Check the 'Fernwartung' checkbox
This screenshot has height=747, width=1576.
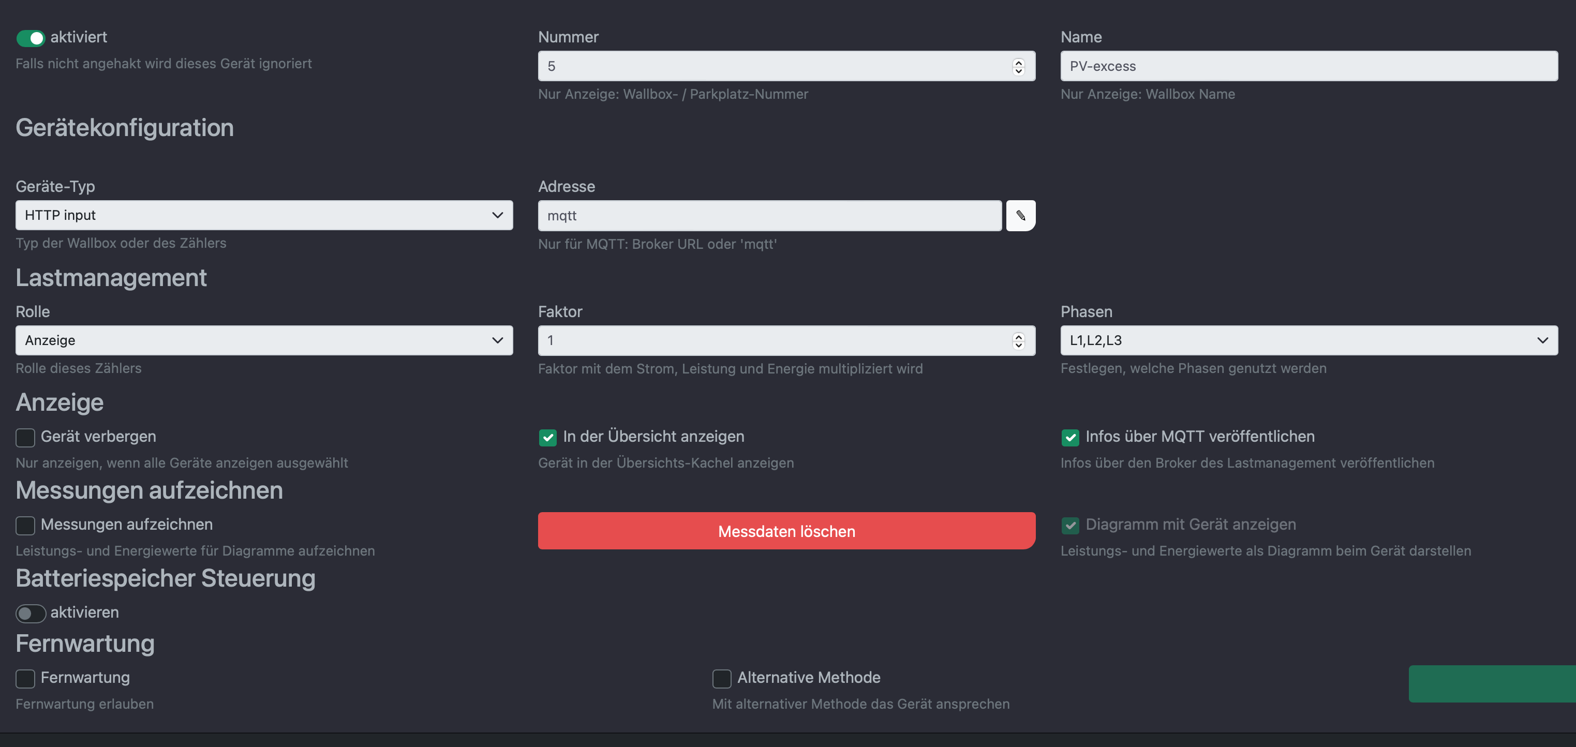[25, 679]
